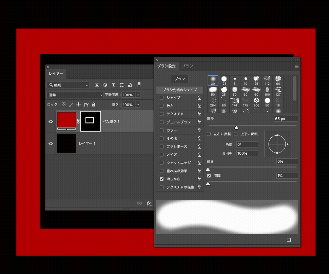Open the 通常 blend mode dropdown
This screenshot has height=274, width=329.
(x=75, y=95)
